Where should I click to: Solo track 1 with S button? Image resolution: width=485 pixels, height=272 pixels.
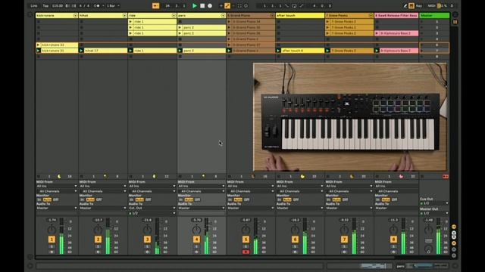(x=52, y=246)
